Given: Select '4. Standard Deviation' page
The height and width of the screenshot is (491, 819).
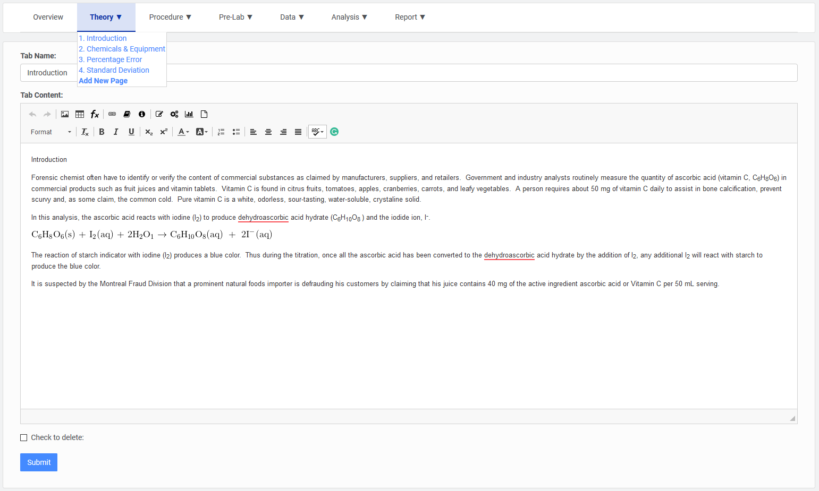Looking at the screenshot, I should click(114, 70).
